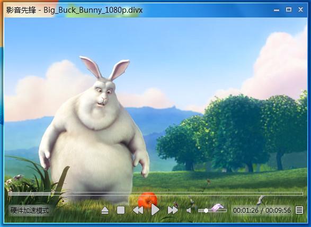Rewind with the fast backward button
311x227 pixels.
coord(138,210)
